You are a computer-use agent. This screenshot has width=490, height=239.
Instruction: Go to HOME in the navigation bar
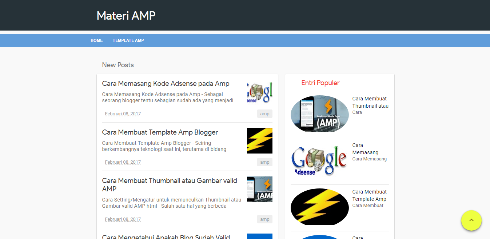pyautogui.click(x=97, y=40)
